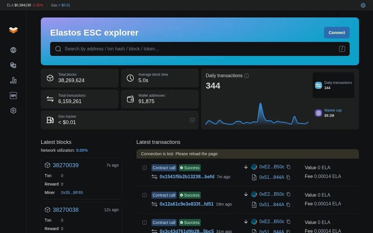Click the cube icon of block 38270039
The image size is (373, 233).
coord(47,165)
